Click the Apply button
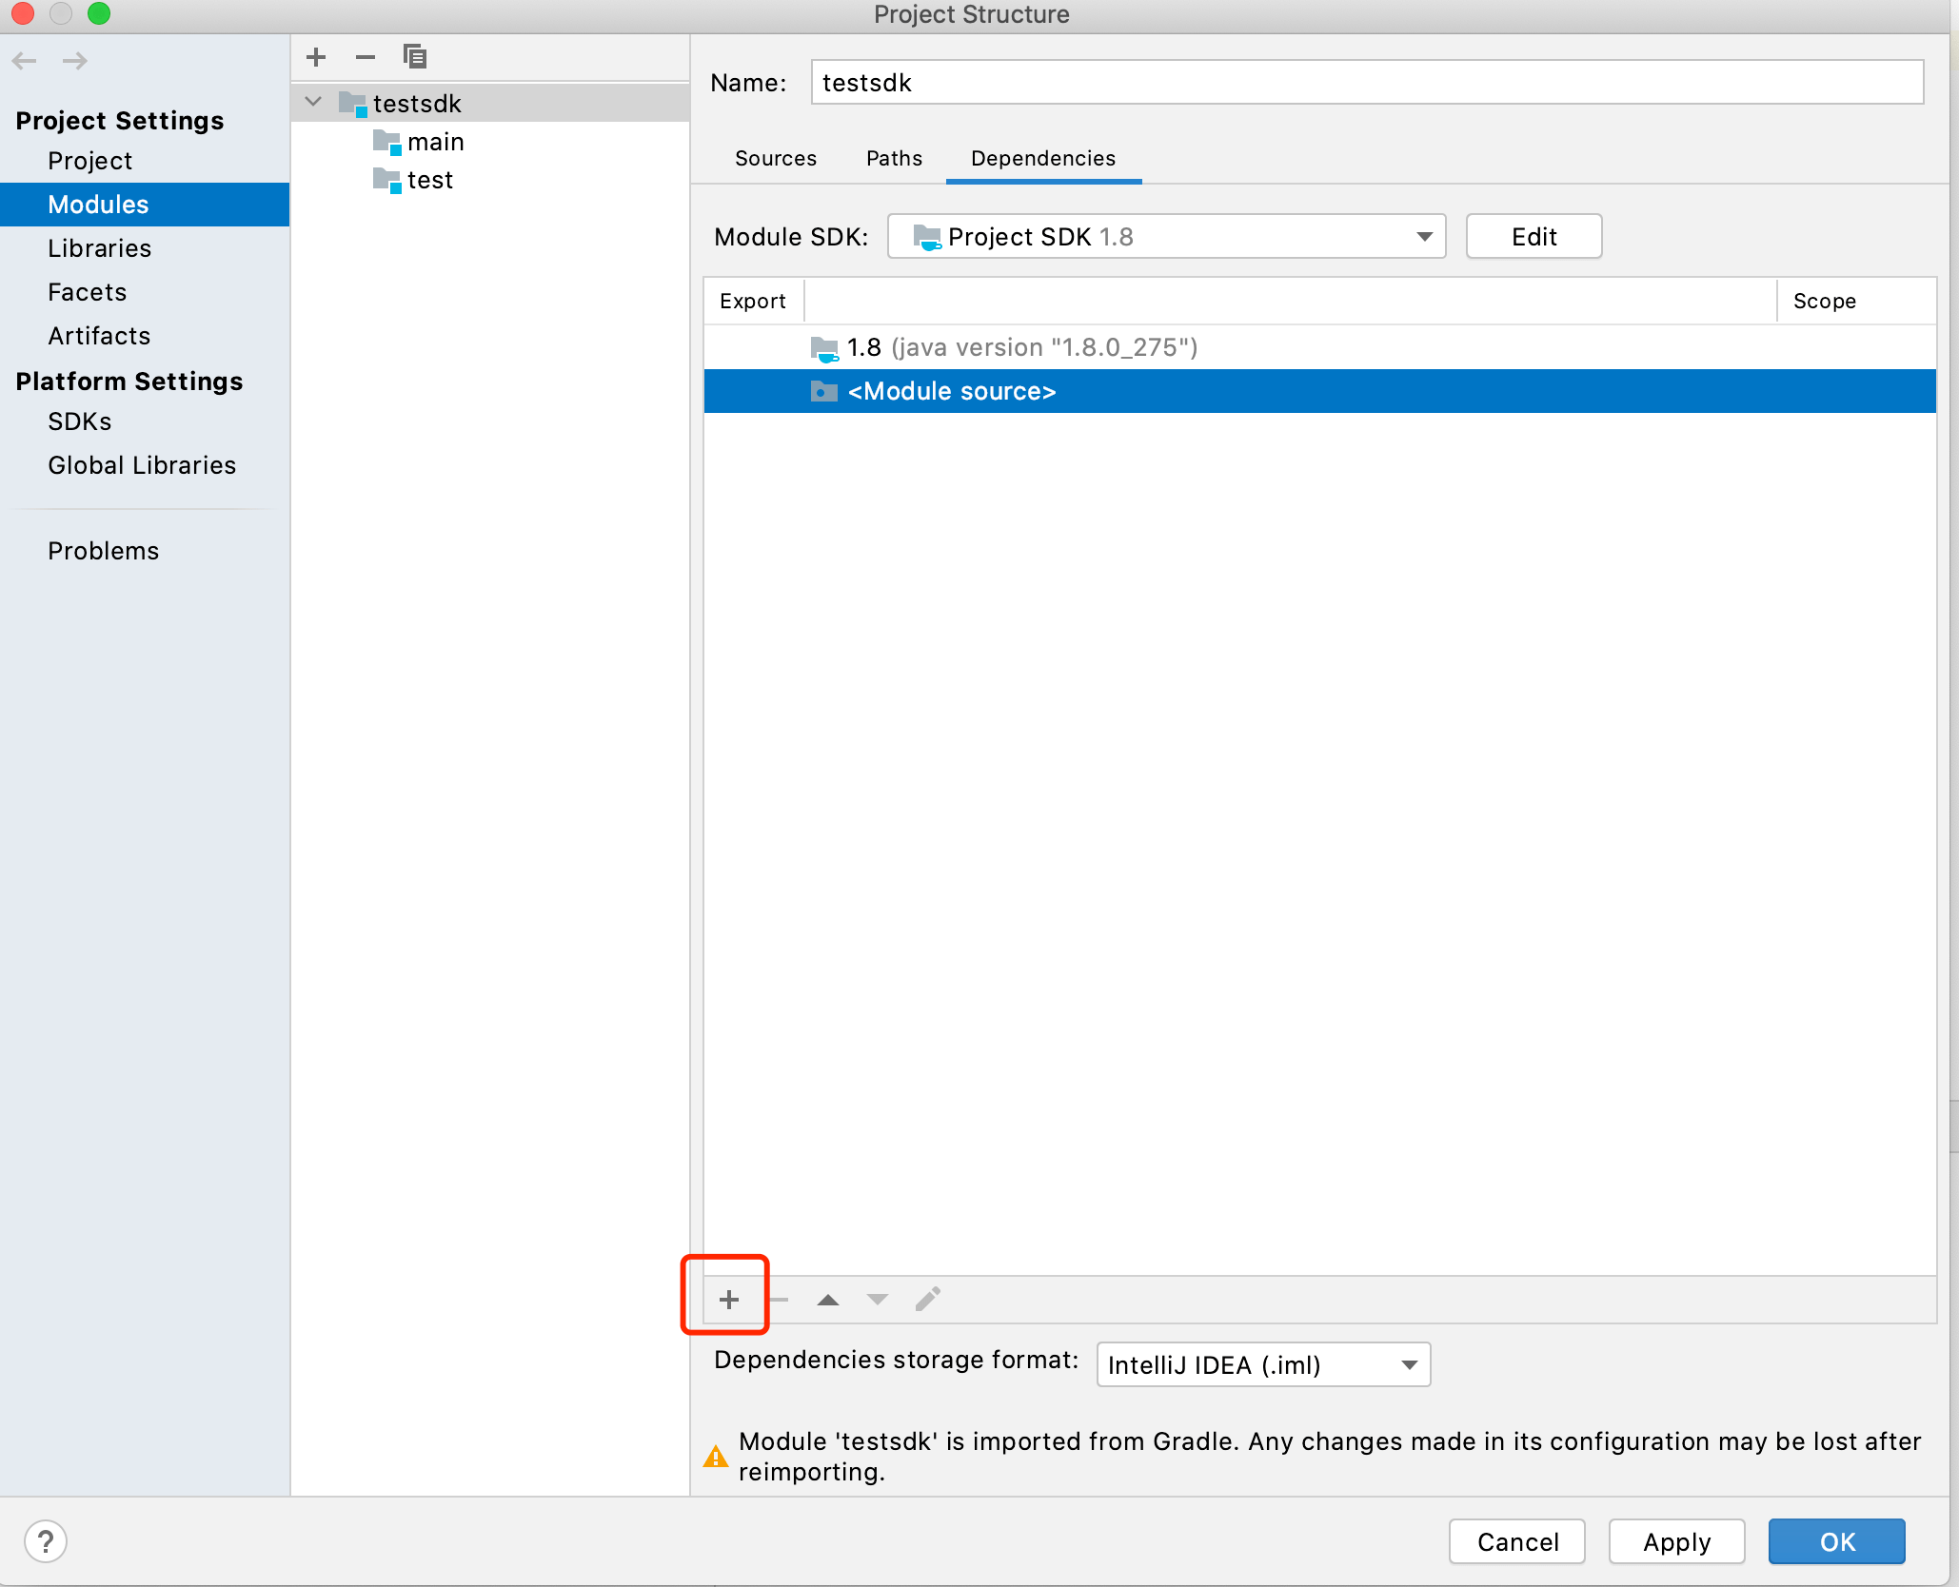The image size is (1959, 1587). [1676, 1541]
